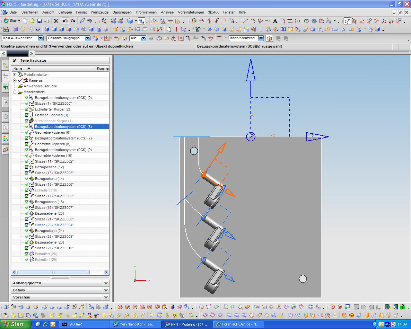Open the Roles sidebar icon with people
The width and height of the screenshot is (411, 329).
[5, 149]
